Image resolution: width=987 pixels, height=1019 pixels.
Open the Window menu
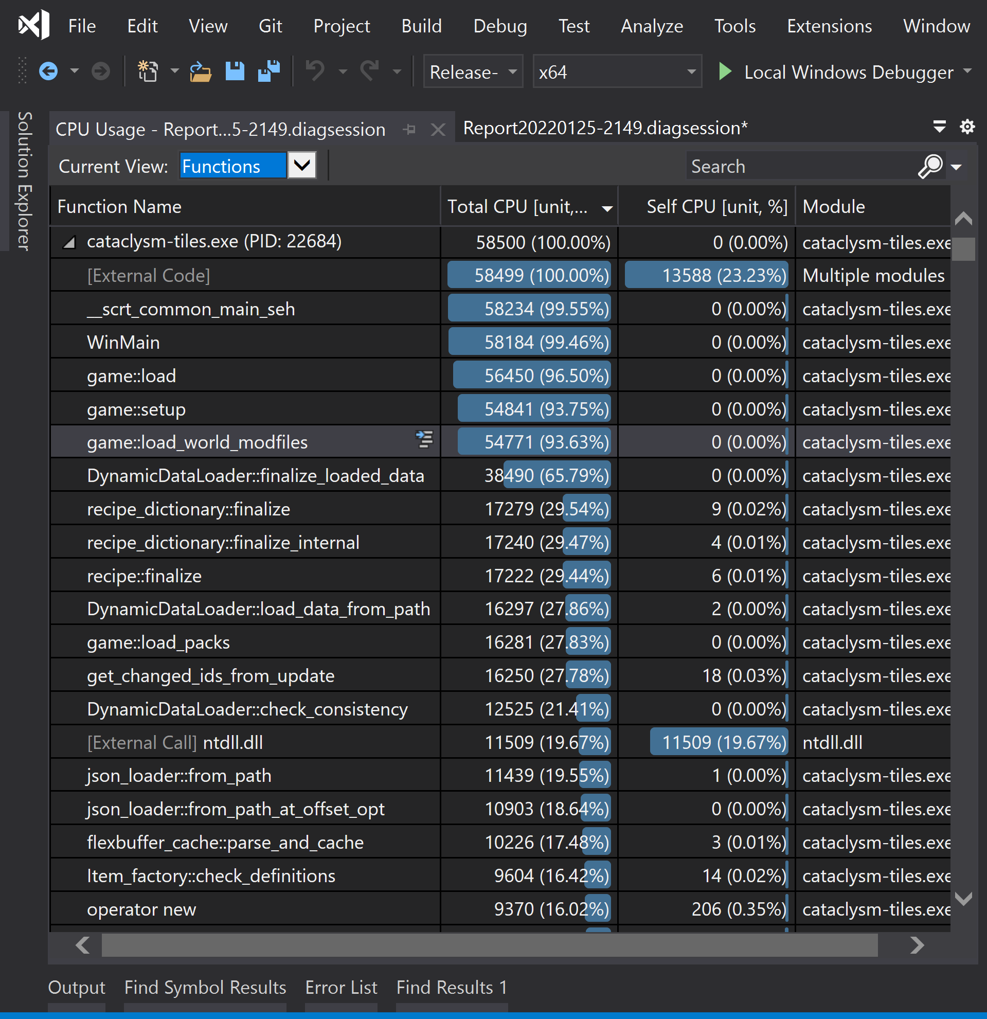[936, 26]
